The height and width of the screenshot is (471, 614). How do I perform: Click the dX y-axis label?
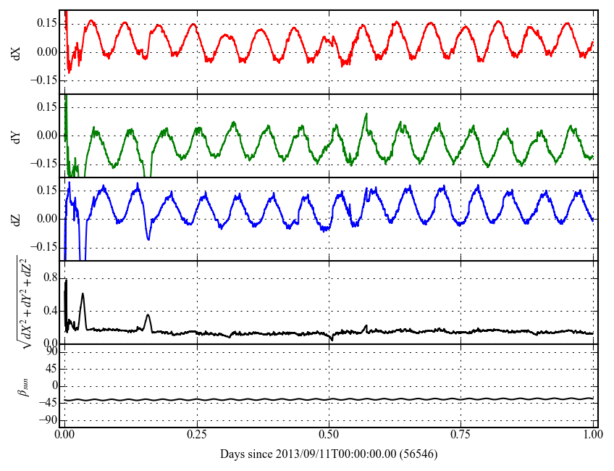[x=16, y=52]
